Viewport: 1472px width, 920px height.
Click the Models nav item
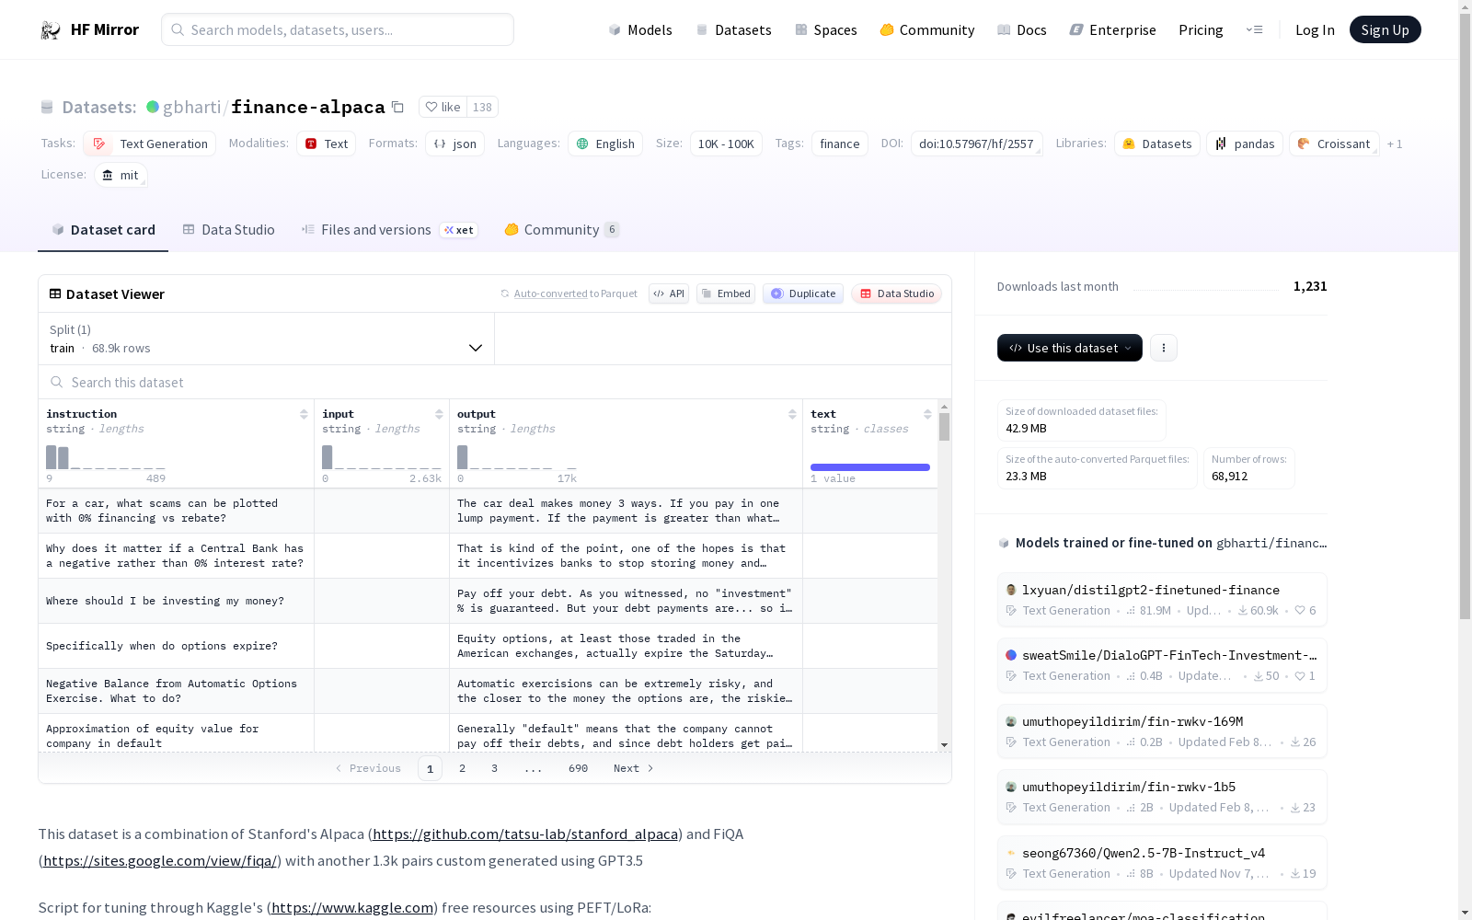click(640, 29)
